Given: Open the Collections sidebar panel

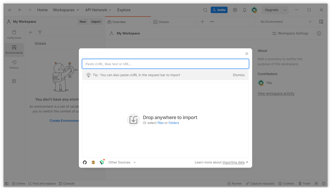Looking at the screenshot, I should point(14,35).
